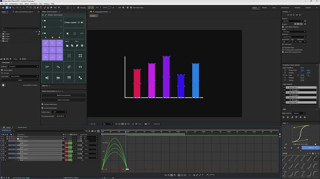Image resolution: width=320 pixels, height=179 pixels.
Task: Click Match Comp Duration button
Action: click(x=64, y=95)
